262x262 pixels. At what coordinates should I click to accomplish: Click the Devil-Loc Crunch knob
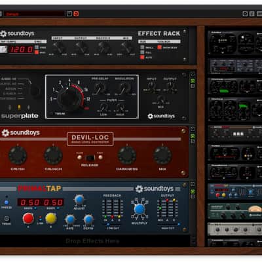coord(53,155)
